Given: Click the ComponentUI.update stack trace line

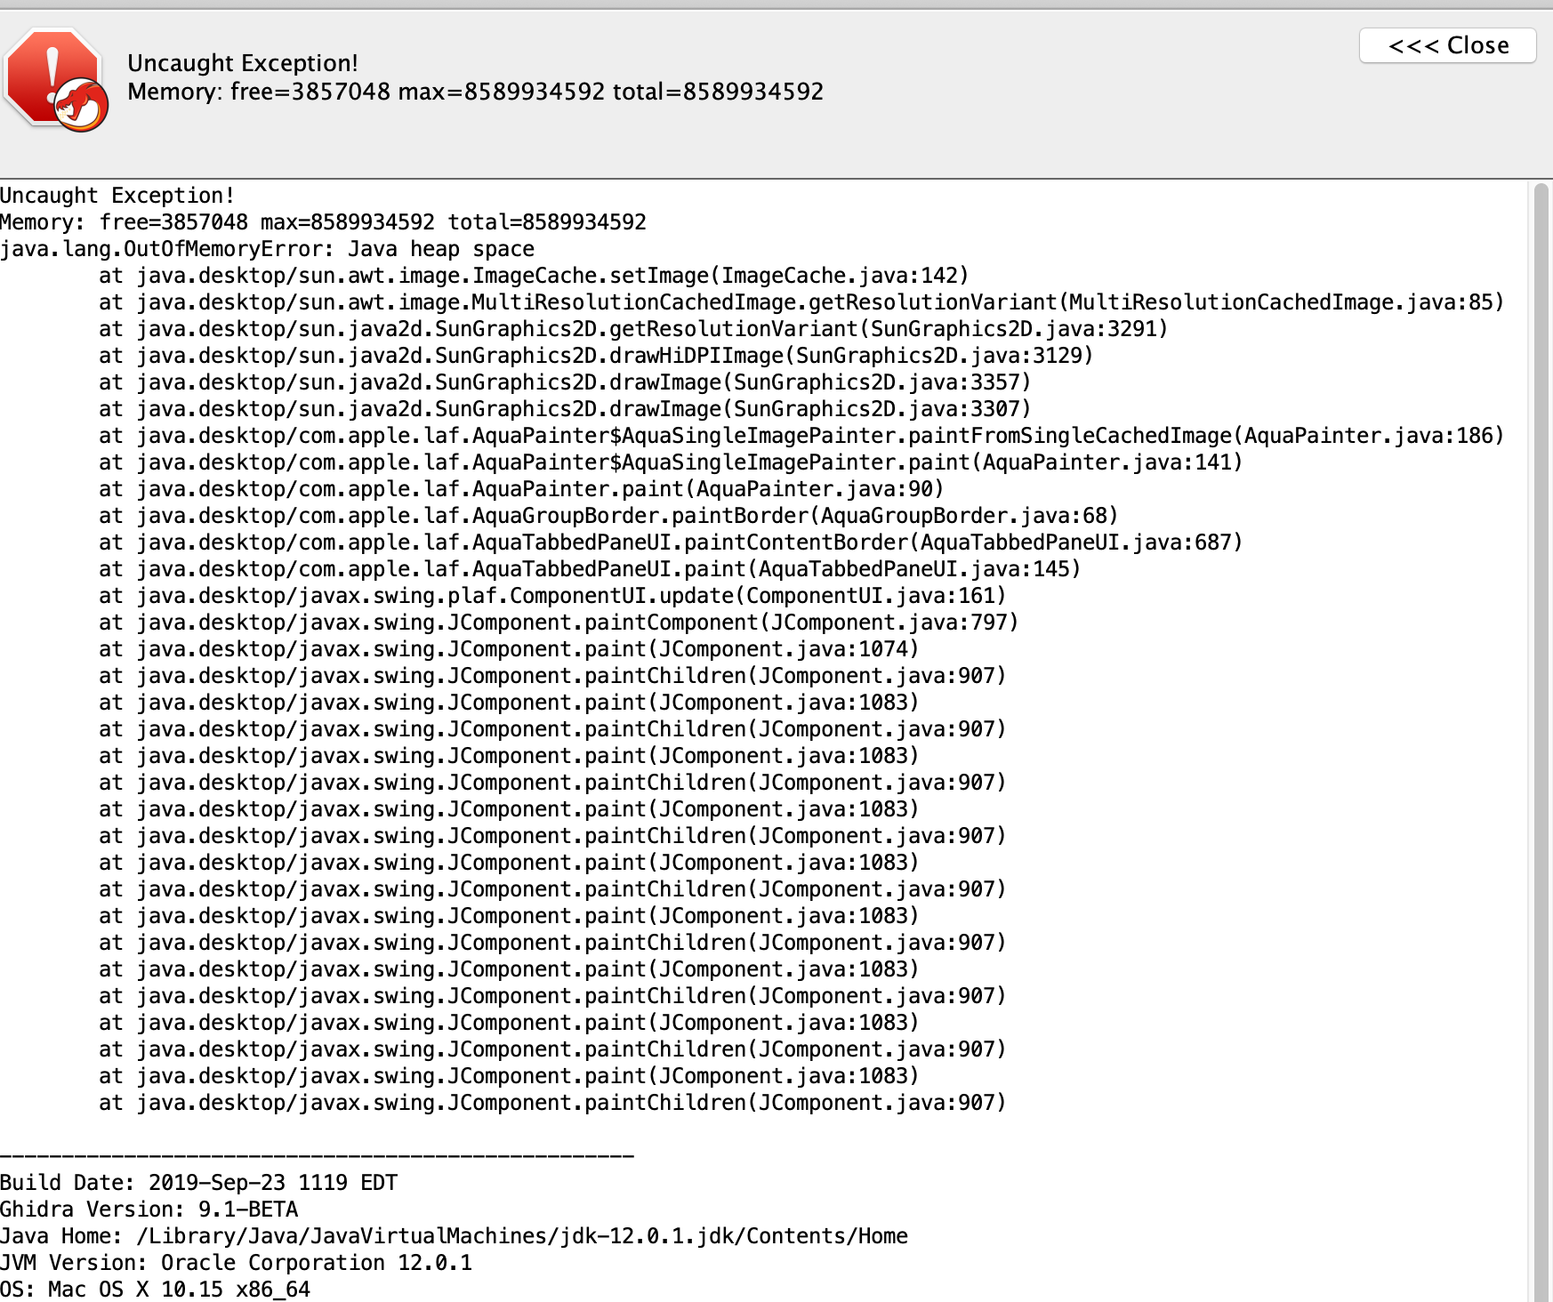Looking at the screenshot, I should coord(507,596).
